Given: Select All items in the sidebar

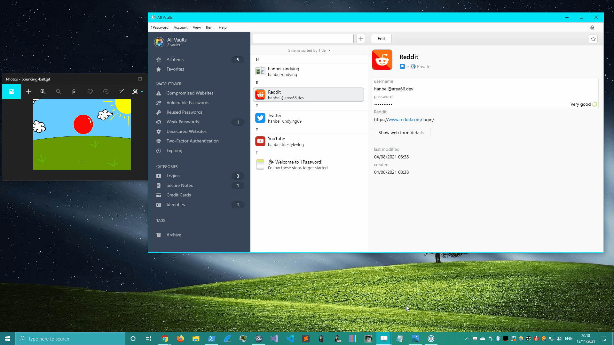Looking at the screenshot, I should click(x=199, y=60).
